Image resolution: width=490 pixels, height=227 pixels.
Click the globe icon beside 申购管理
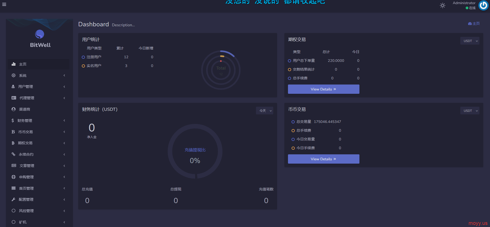[x=14, y=177]
